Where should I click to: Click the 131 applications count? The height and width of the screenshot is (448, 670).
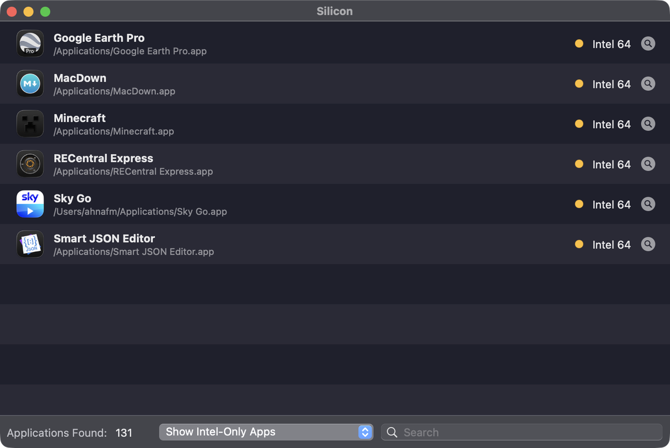click(124, 432)
